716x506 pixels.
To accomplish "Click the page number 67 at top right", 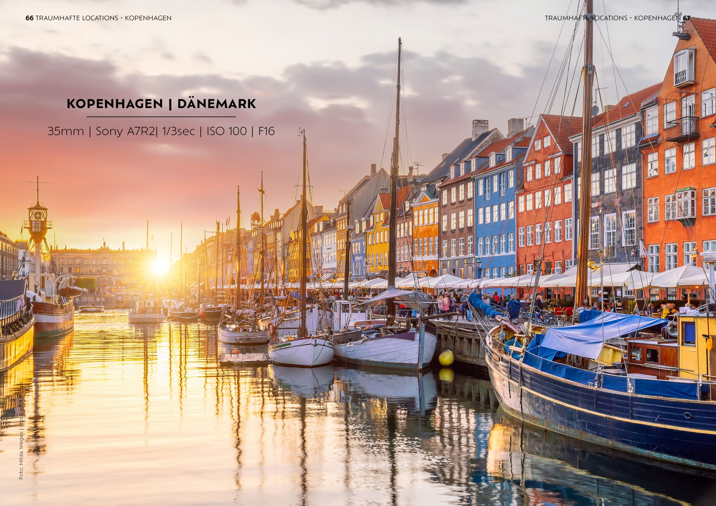I will pyautogui.click(x=686, y=18).
